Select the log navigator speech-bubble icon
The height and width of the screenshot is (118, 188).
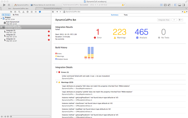pyautogui.click(x=40, y=12)
